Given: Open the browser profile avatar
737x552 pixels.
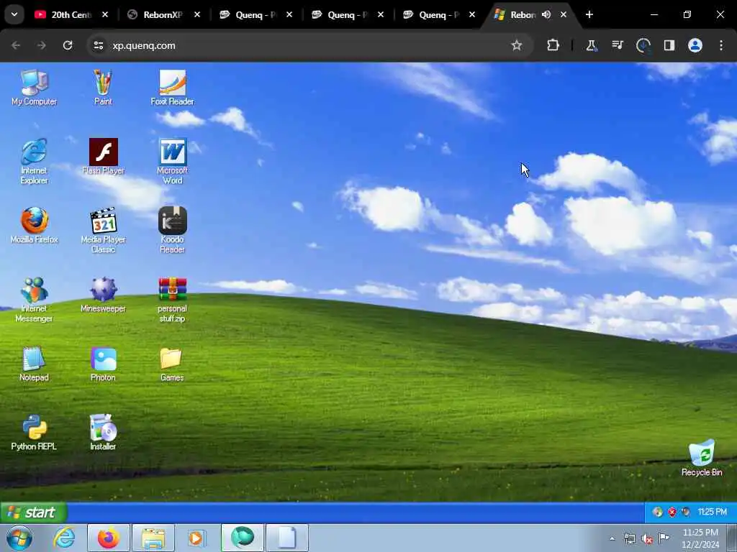Looking at the screenshot, I should coord(695,45).
